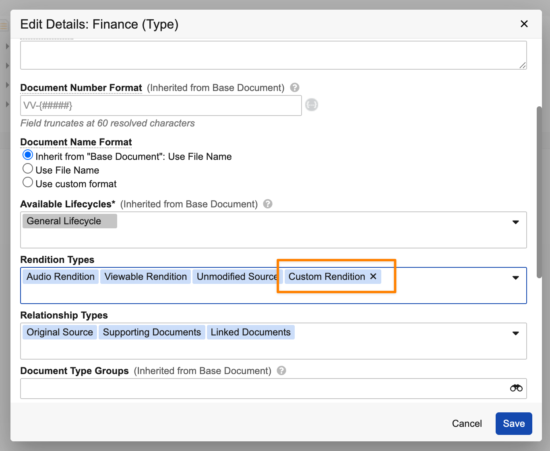Click help icon next to Document Type Groups
This screenshot has height=451, width=550.
tap(281, 370)
